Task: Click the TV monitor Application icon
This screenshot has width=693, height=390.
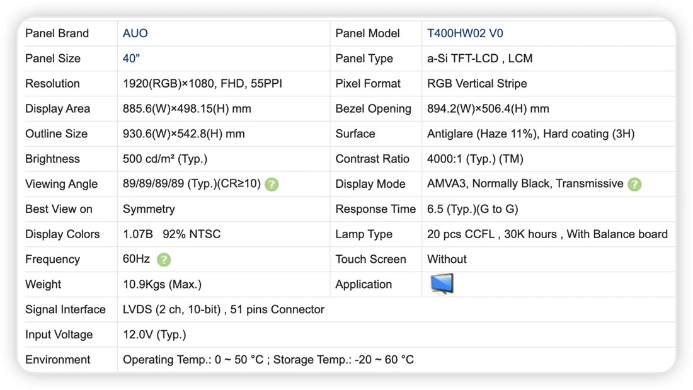Action: click(x=442, y=284)
